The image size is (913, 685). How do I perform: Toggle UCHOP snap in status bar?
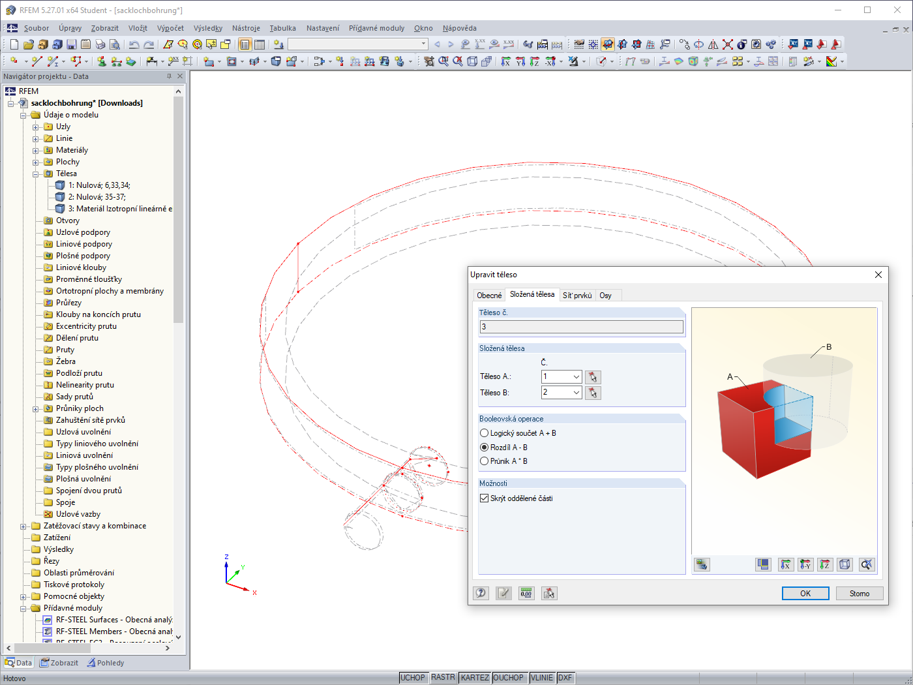pos(413,678)
